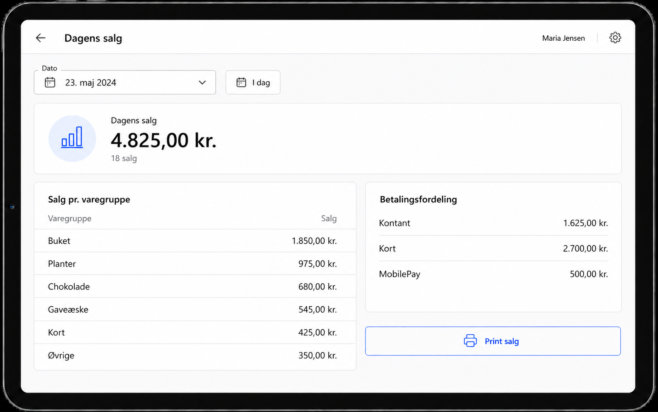Click the Varegruppe column header
Screen dimensions: 658x412
[x=70, y=218]
